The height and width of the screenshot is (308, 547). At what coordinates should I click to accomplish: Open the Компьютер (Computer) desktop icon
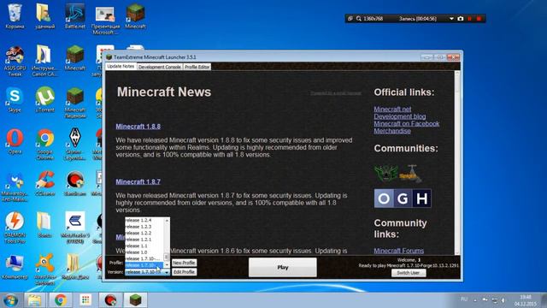click(15, 267)
